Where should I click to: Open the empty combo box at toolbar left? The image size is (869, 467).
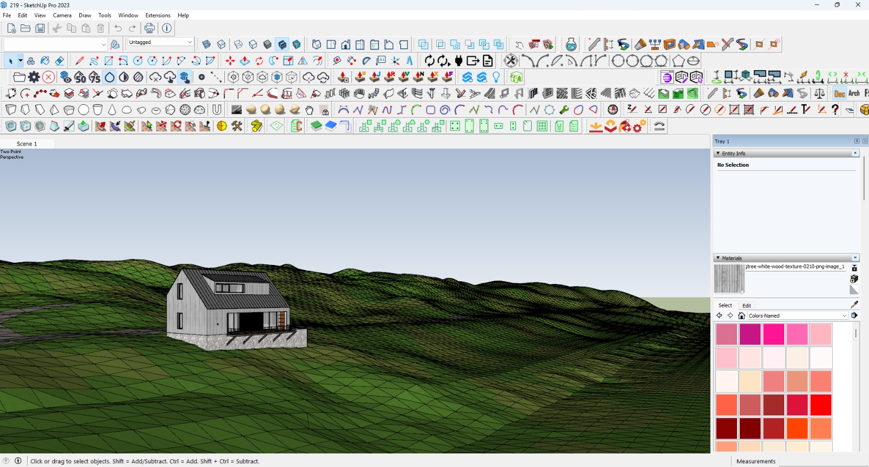coord(55,45)
